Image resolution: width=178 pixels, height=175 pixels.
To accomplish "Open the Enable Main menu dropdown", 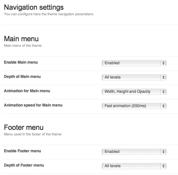I will pos(134,63).
